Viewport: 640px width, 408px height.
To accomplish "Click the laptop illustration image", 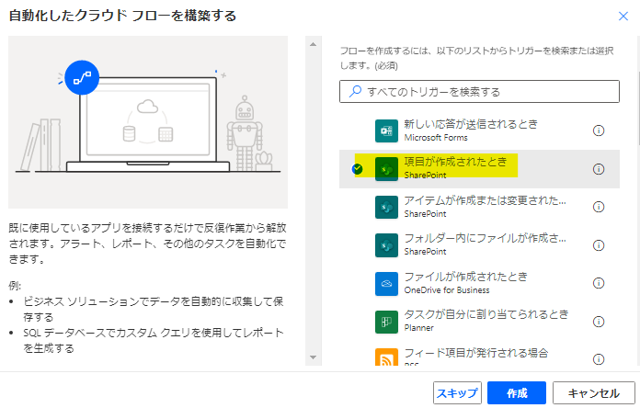I will [x=148, y=122].
